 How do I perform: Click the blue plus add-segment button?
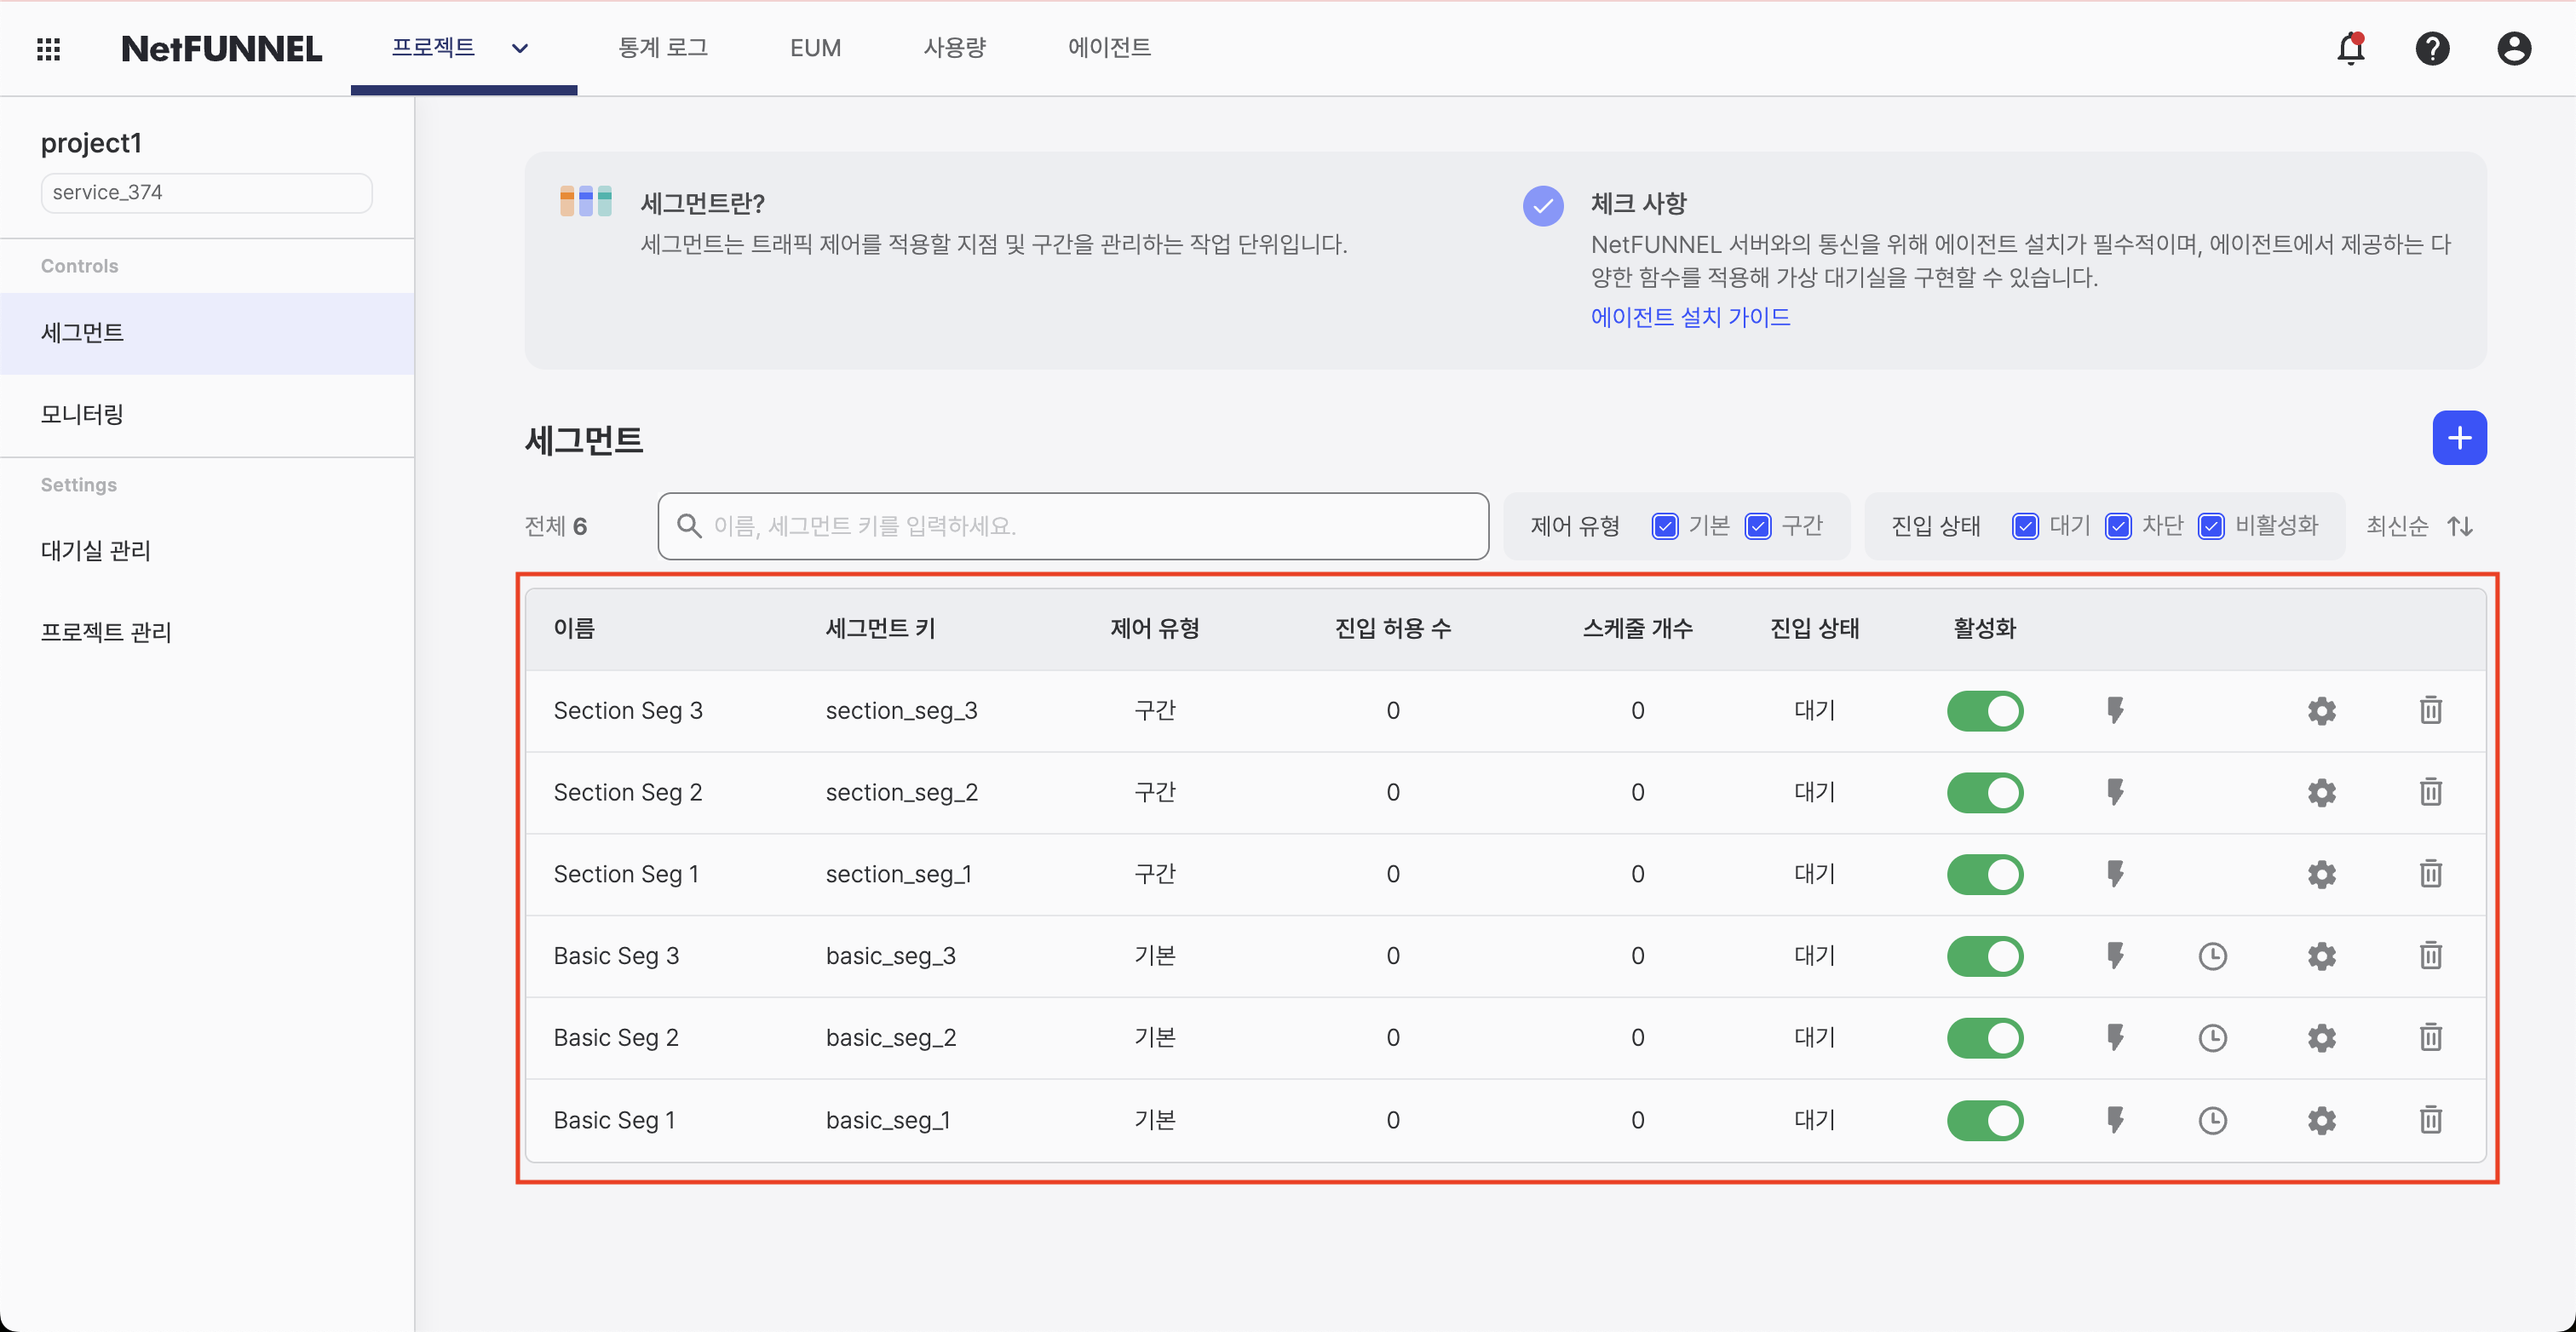(2459, 438)
